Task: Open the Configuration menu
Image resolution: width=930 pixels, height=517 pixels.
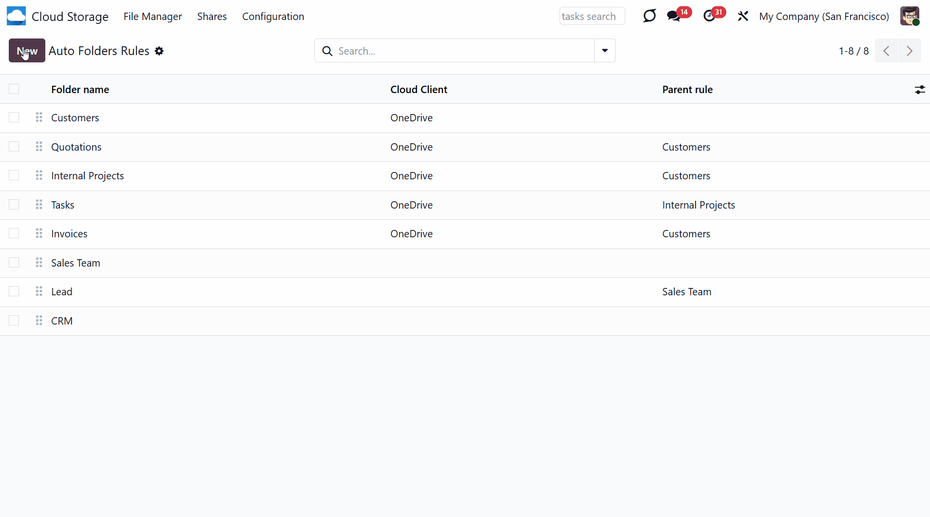Action: [x=273, y=16]
